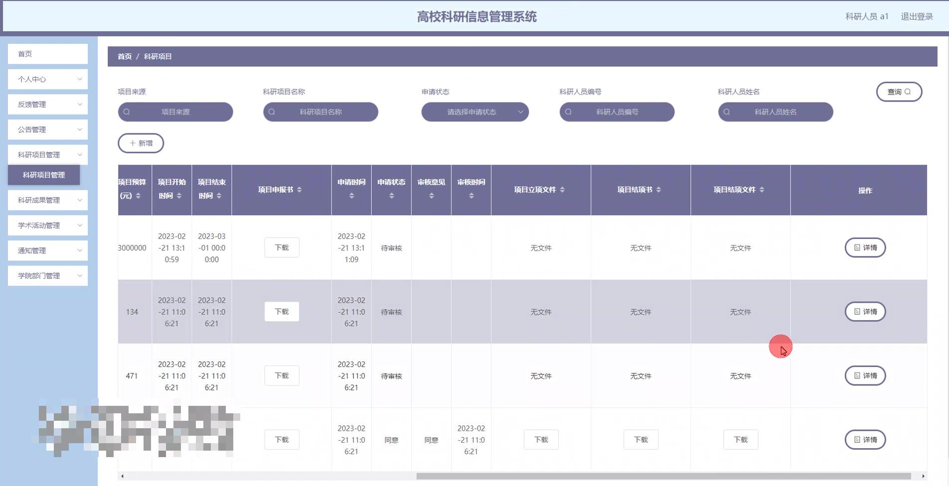
Task: Sort by 项目立项文件 column arrows
Action: pos(562,190)
